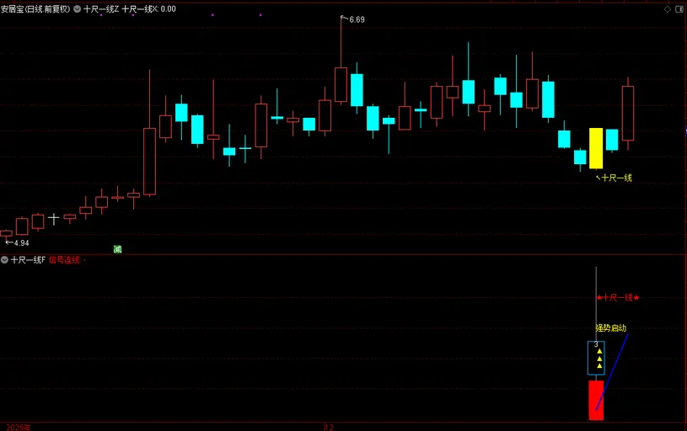This screenshot has height=431, width=687.
Task: Click the blue trend line in sub-chart
Action: pos(614,369)
